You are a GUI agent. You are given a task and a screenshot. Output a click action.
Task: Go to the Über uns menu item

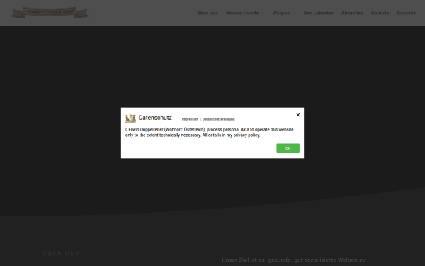click(x=208, y=13)
